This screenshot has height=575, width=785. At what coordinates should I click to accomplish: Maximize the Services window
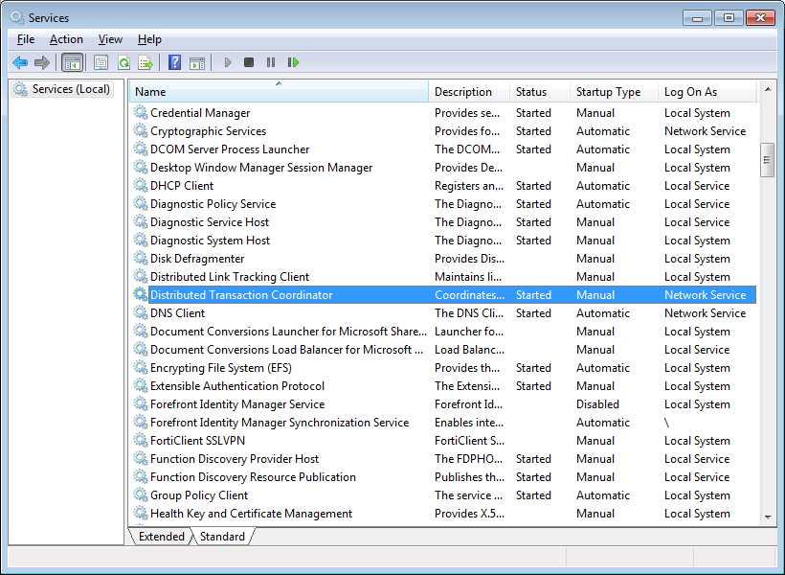pos(729,18)
